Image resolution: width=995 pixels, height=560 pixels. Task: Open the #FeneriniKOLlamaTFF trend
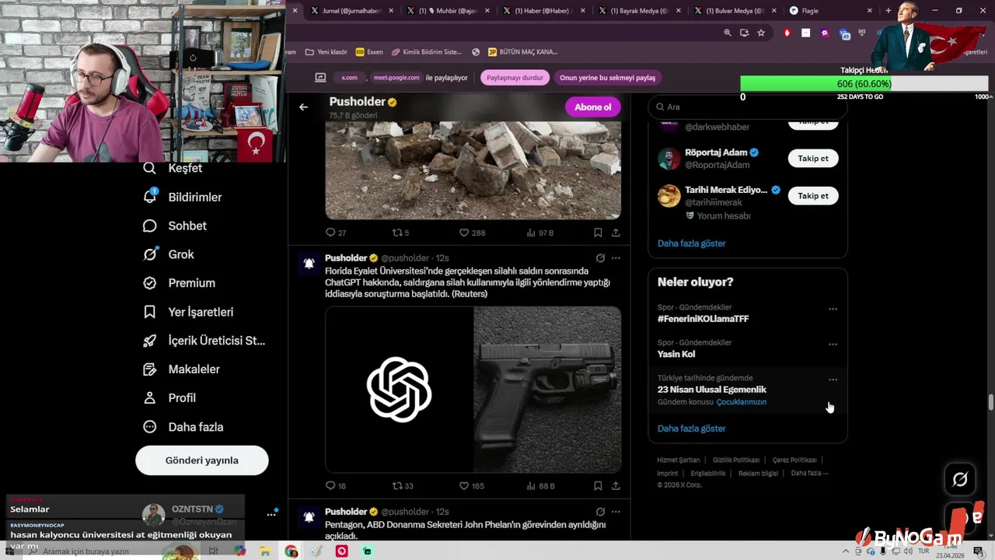(x=703, y=319)
